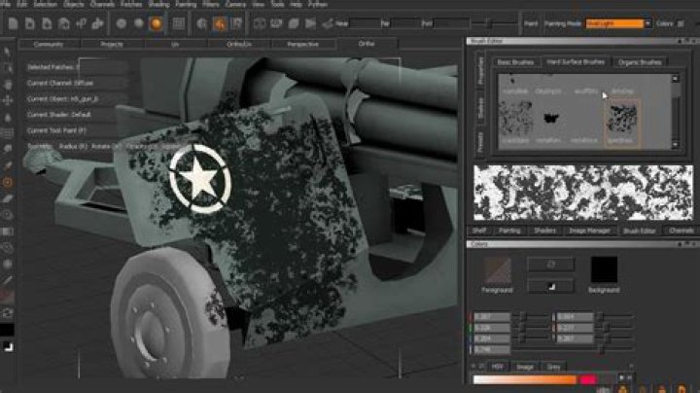This screenshot has height=393, width=700.
Task: Select the black splat brush preset thumbnail
Action: [x=552, y=118]
